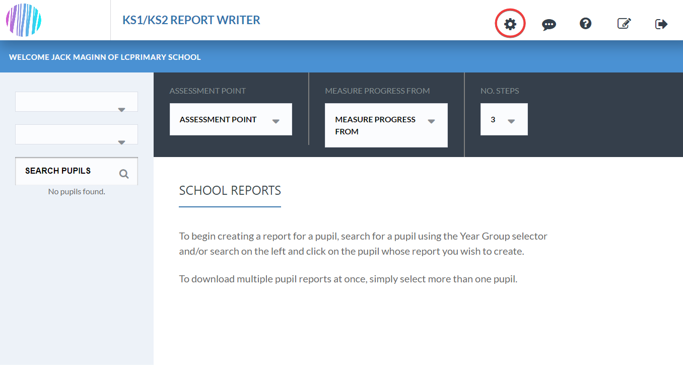
Task: Open the Assessment Point dropdown
Action: click(x=231, y=119)
